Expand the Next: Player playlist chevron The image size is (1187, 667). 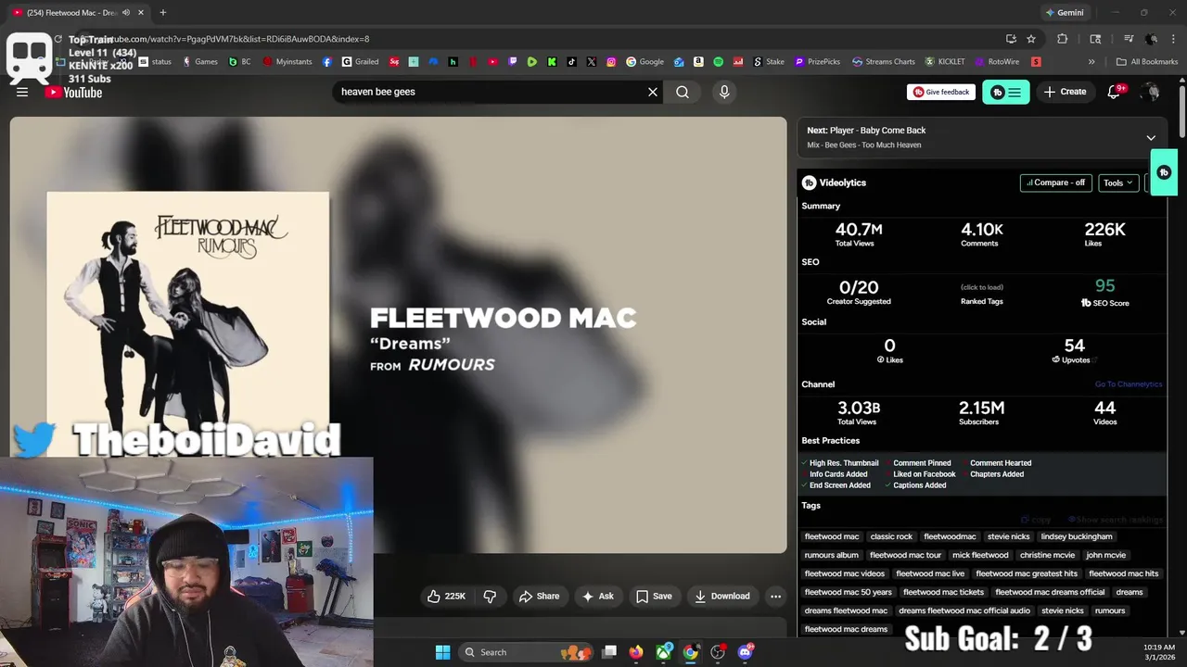[x=1151, y=138]
